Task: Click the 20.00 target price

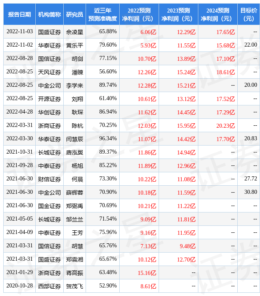Action: point(251,85)
